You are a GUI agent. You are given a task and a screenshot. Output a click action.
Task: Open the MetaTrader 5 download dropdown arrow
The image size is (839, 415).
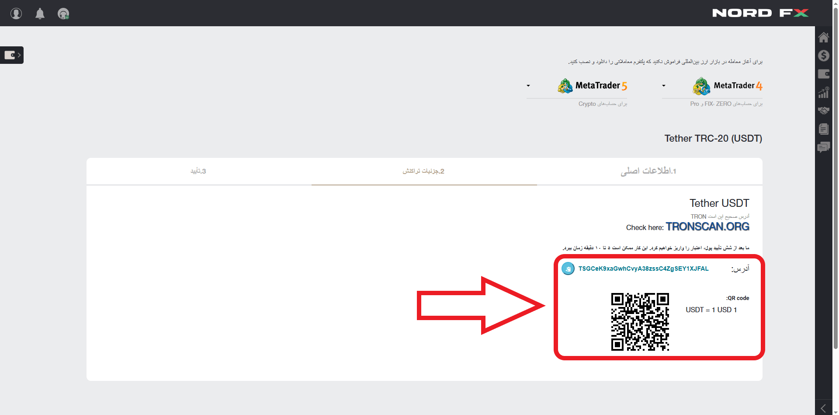click(528, 86)
